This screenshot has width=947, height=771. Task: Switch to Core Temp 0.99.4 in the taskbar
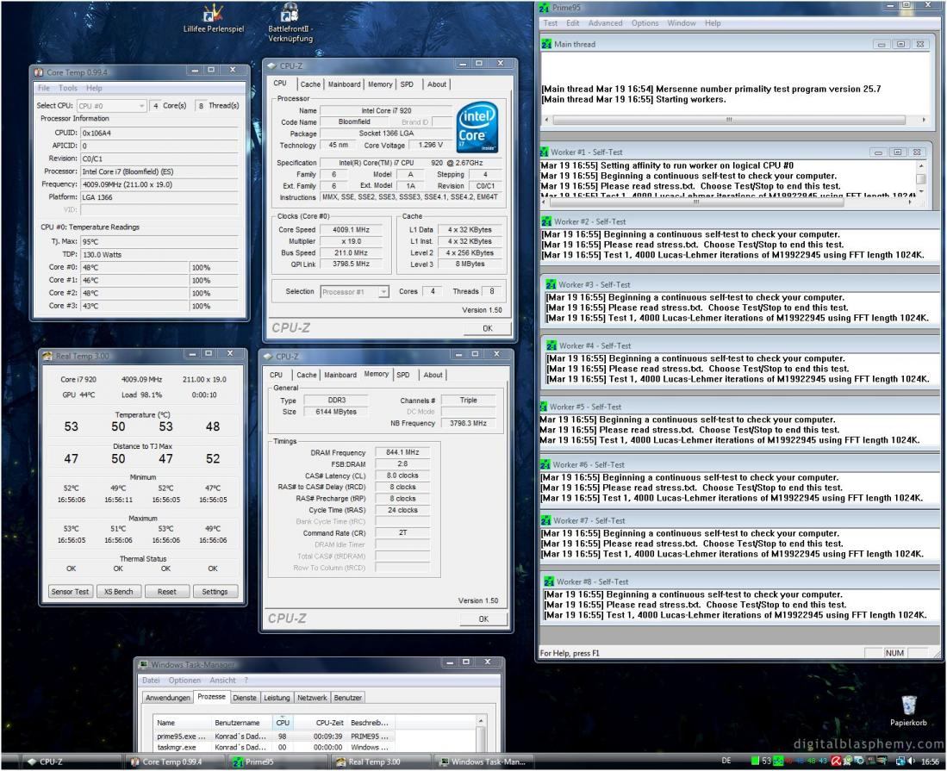pos(175,762)
